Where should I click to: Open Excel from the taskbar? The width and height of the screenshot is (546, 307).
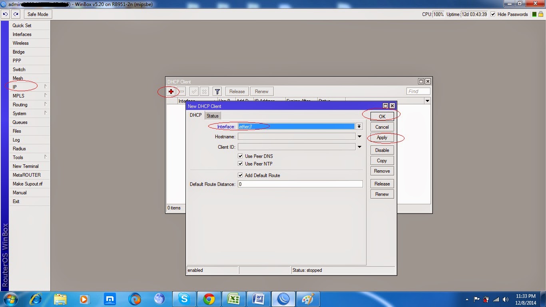click(x=233, y=299)
